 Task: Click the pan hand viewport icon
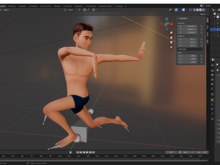pyautogui.click(x=171, y=38)
